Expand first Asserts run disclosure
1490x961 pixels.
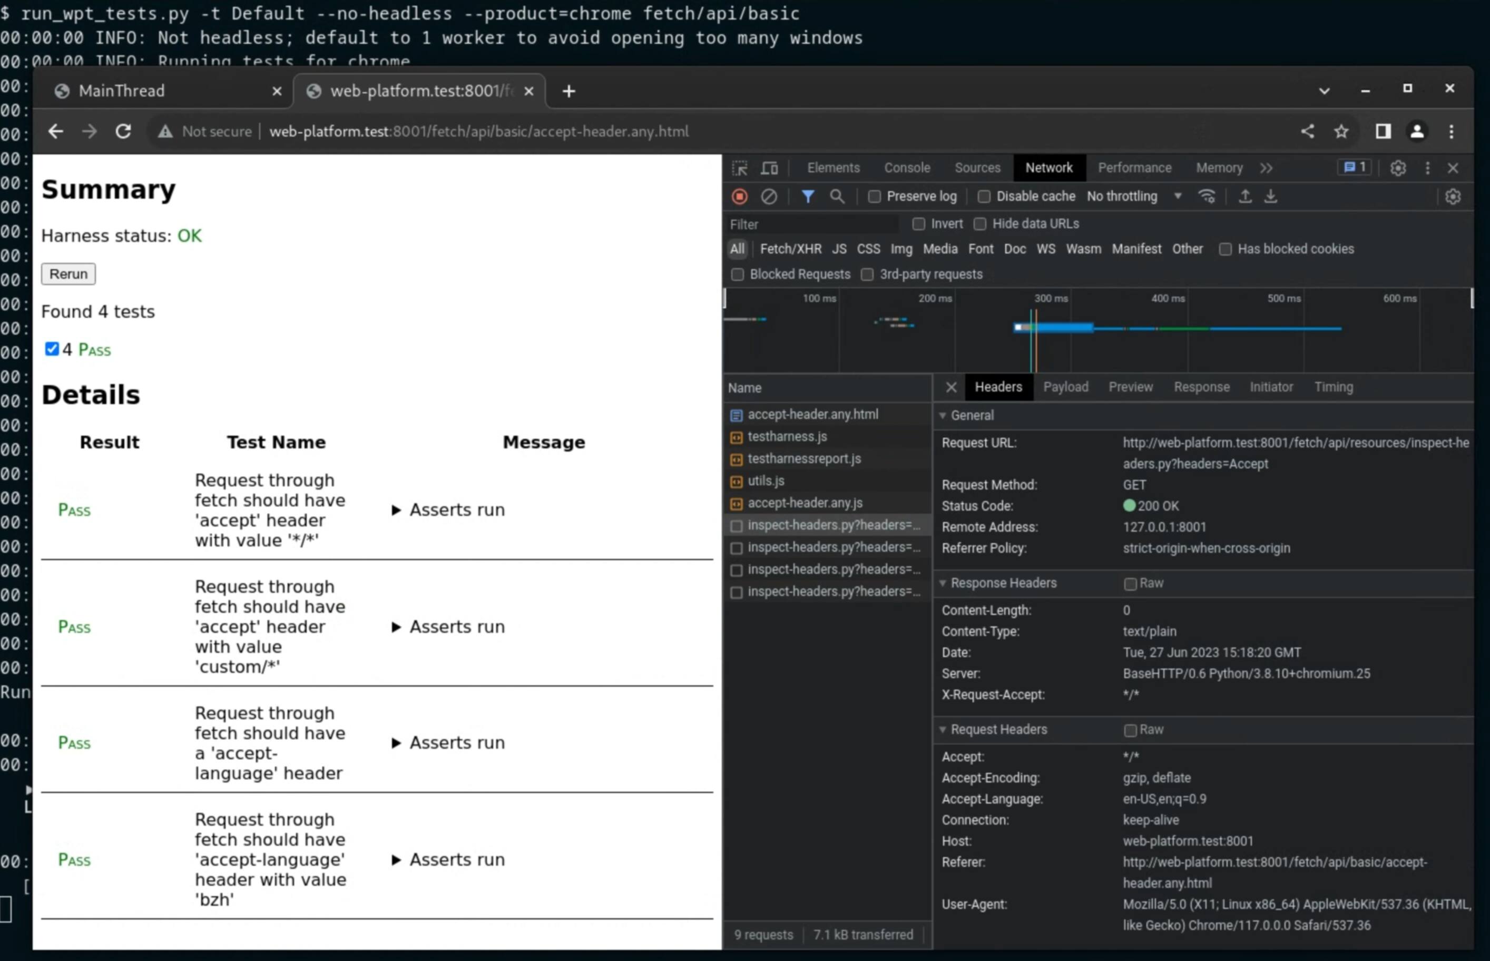click(x=396, y=510)
